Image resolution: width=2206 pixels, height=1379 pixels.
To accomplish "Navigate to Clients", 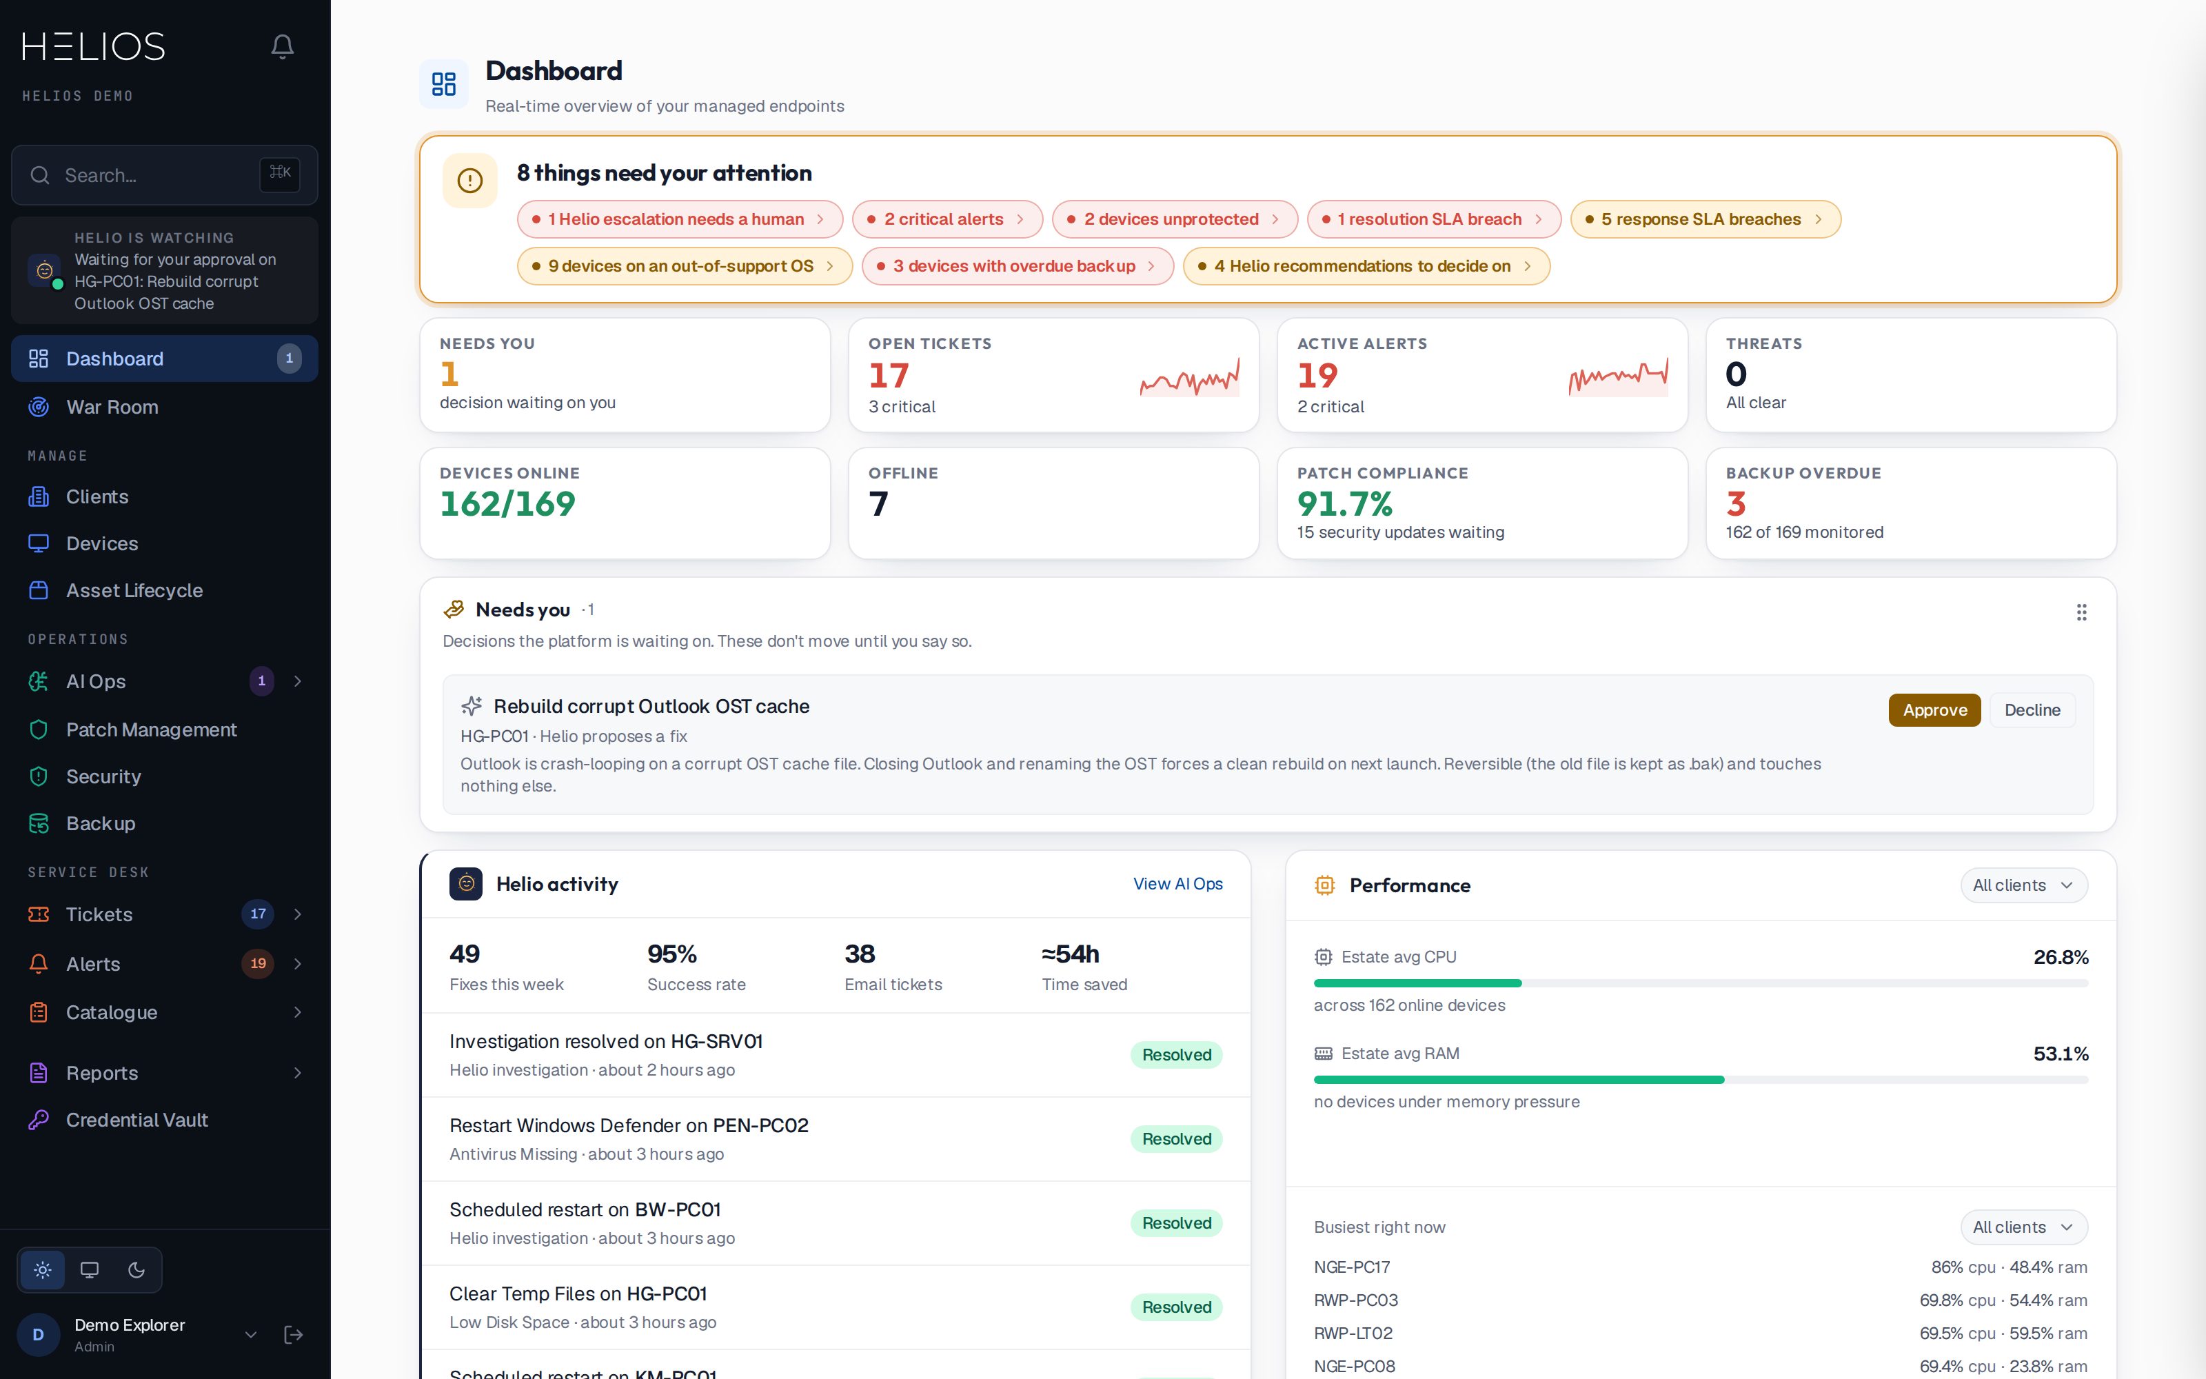I will tap(164, 496).
